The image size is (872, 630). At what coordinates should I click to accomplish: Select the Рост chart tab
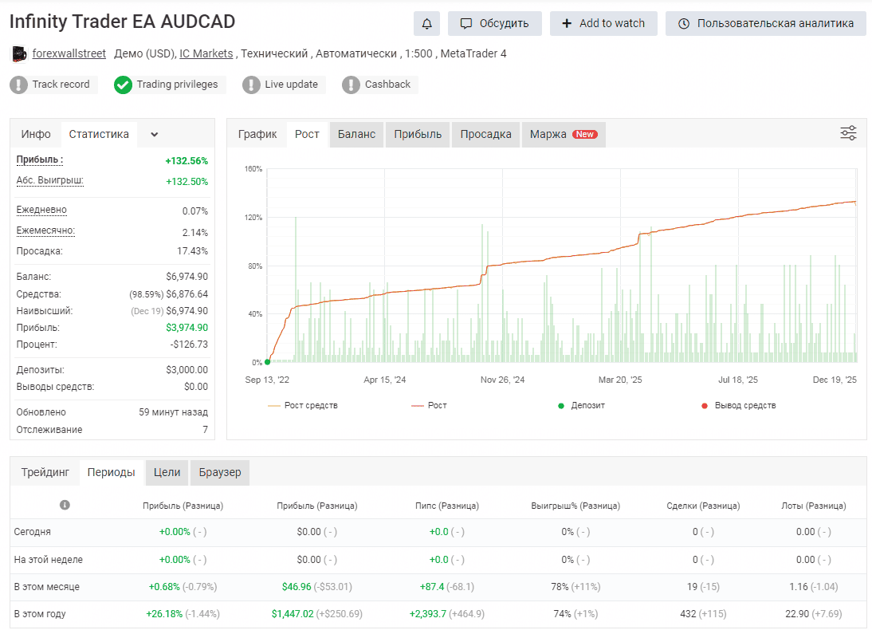pos(307,134)
